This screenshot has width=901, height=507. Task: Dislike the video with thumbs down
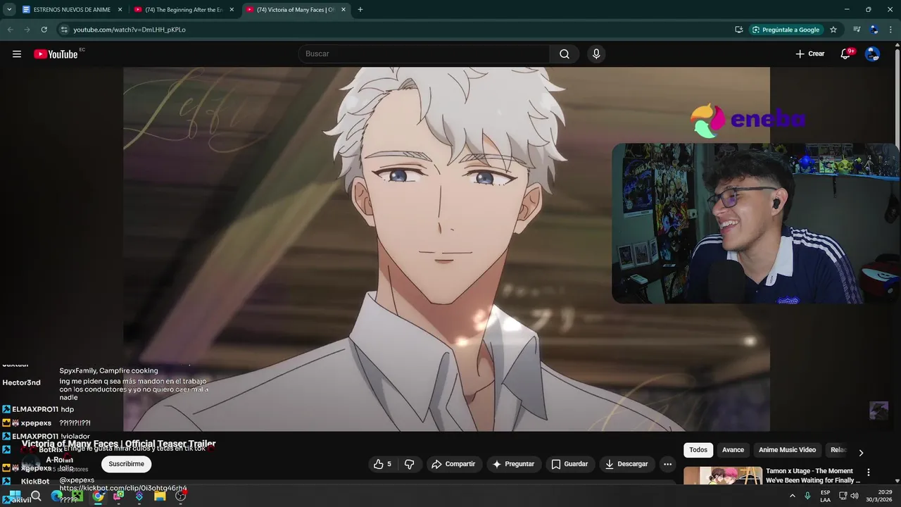tap(409, 464)
